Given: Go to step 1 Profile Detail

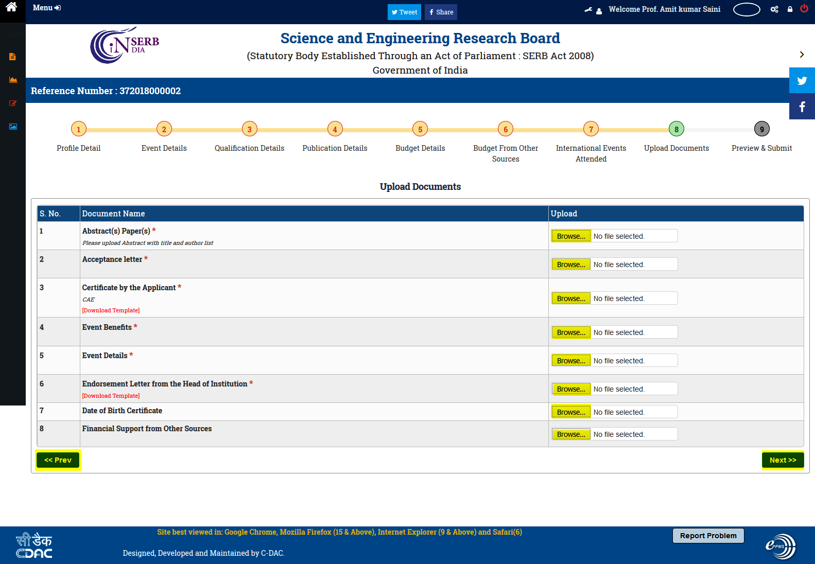Looking at the screenshot, I should (x=78, y=129).
